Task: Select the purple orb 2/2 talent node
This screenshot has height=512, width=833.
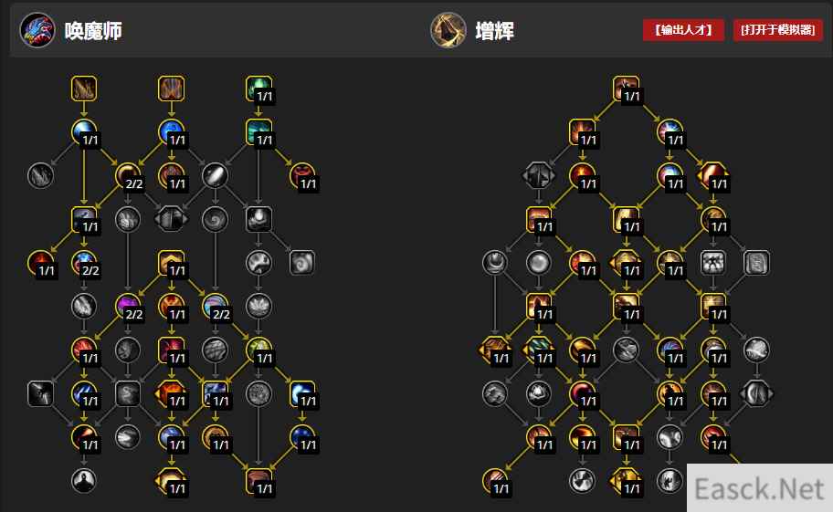Action: click(x=128, y=306)
